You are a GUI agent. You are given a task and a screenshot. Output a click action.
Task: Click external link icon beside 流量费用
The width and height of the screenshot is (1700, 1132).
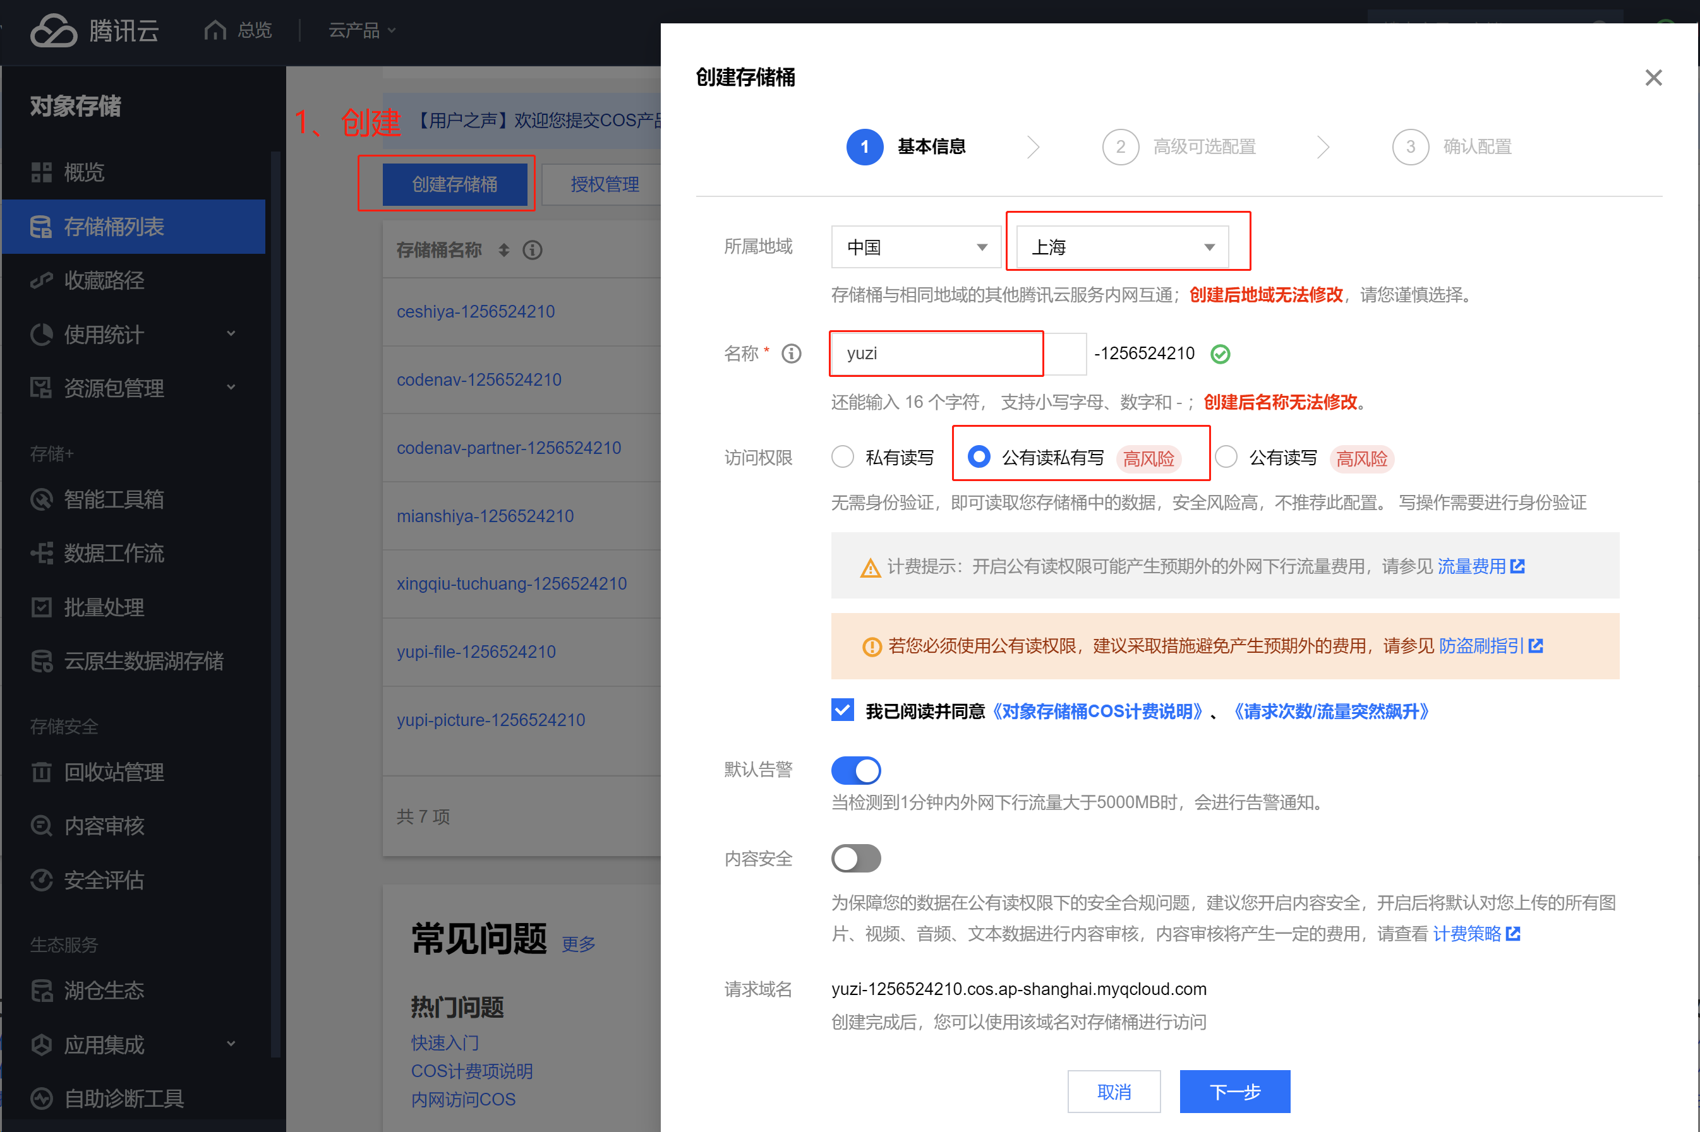pyautogui.click(x=1517, y=566)
